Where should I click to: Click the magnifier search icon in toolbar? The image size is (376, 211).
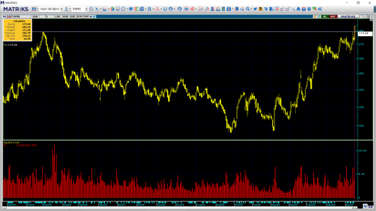pyautogui.click(x=91, y=9)
